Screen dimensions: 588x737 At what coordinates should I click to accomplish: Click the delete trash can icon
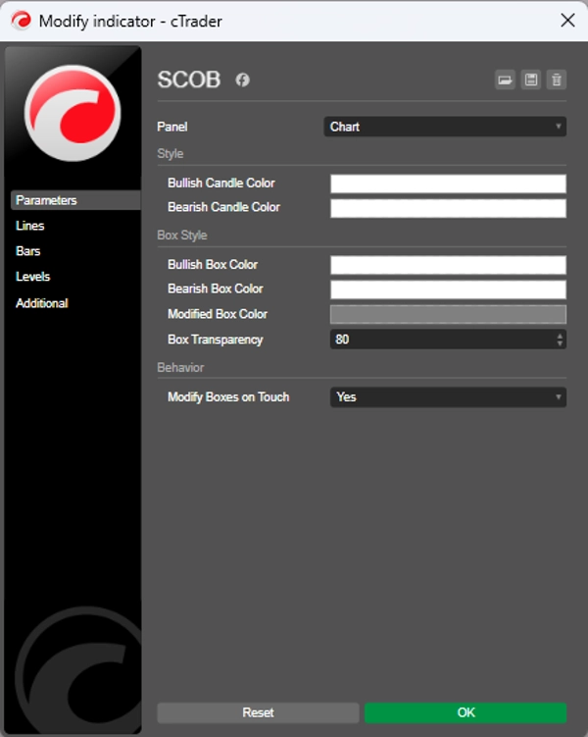pos(557,79)
